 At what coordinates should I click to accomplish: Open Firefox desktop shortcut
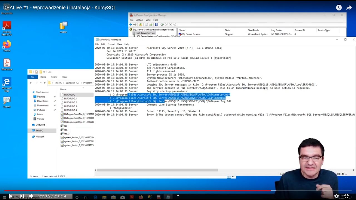(7, 46)
